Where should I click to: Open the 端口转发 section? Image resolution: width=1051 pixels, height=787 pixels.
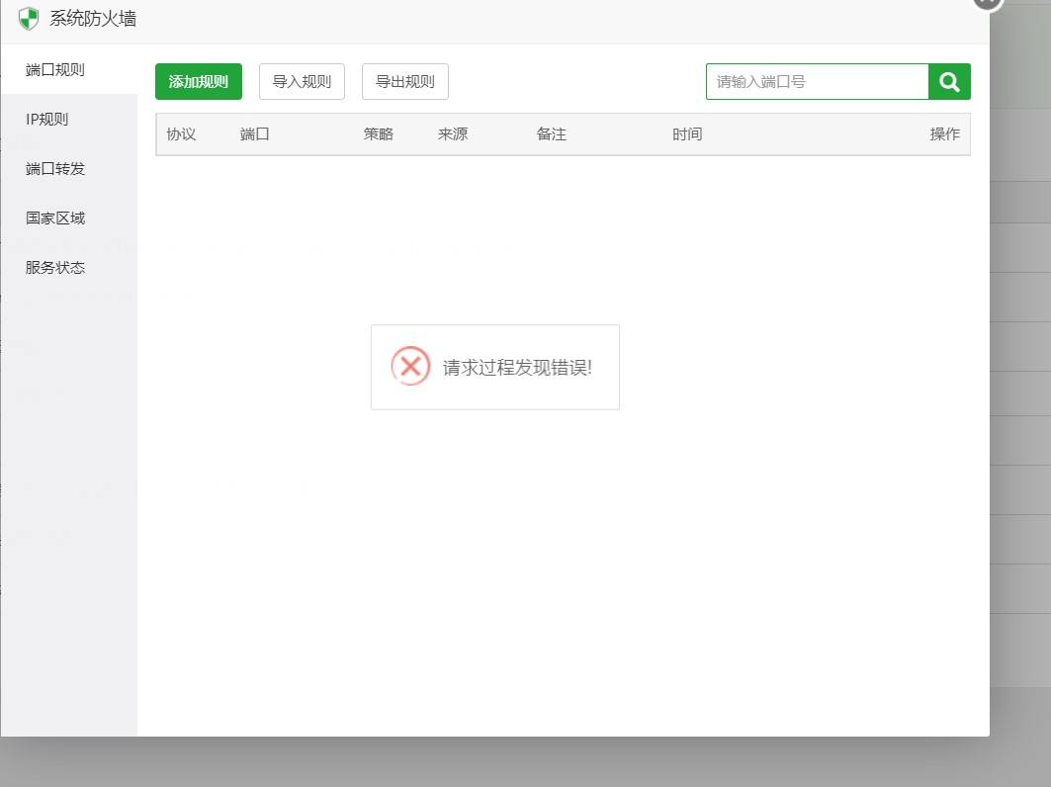point(69,169)
